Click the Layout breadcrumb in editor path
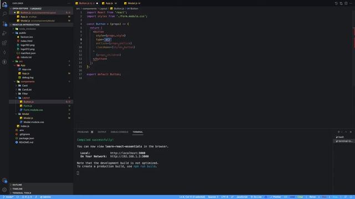Viewport: 355px width, 199px height. 103,9
